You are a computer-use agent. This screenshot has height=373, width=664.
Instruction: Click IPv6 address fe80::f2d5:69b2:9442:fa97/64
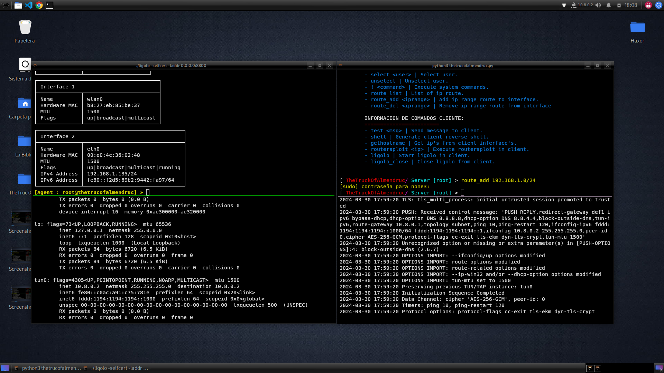point(130,180)
